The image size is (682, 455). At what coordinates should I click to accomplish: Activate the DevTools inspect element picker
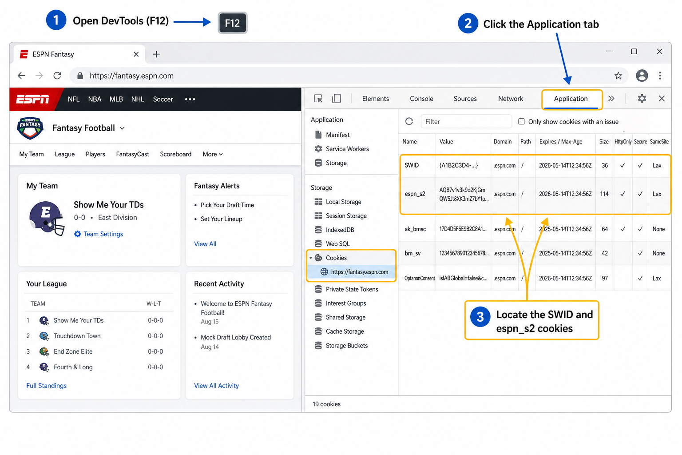[x=318, y=99]
